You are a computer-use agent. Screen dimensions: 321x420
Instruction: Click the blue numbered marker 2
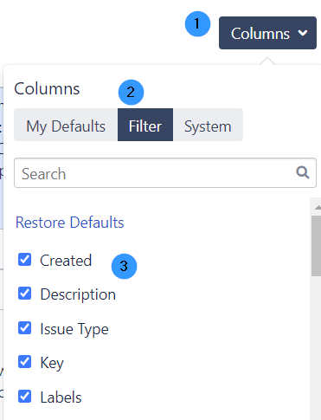click(131, 93)
